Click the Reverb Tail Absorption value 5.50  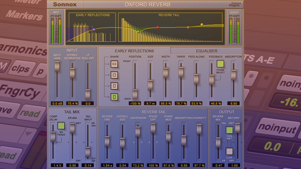click(184, 165)
